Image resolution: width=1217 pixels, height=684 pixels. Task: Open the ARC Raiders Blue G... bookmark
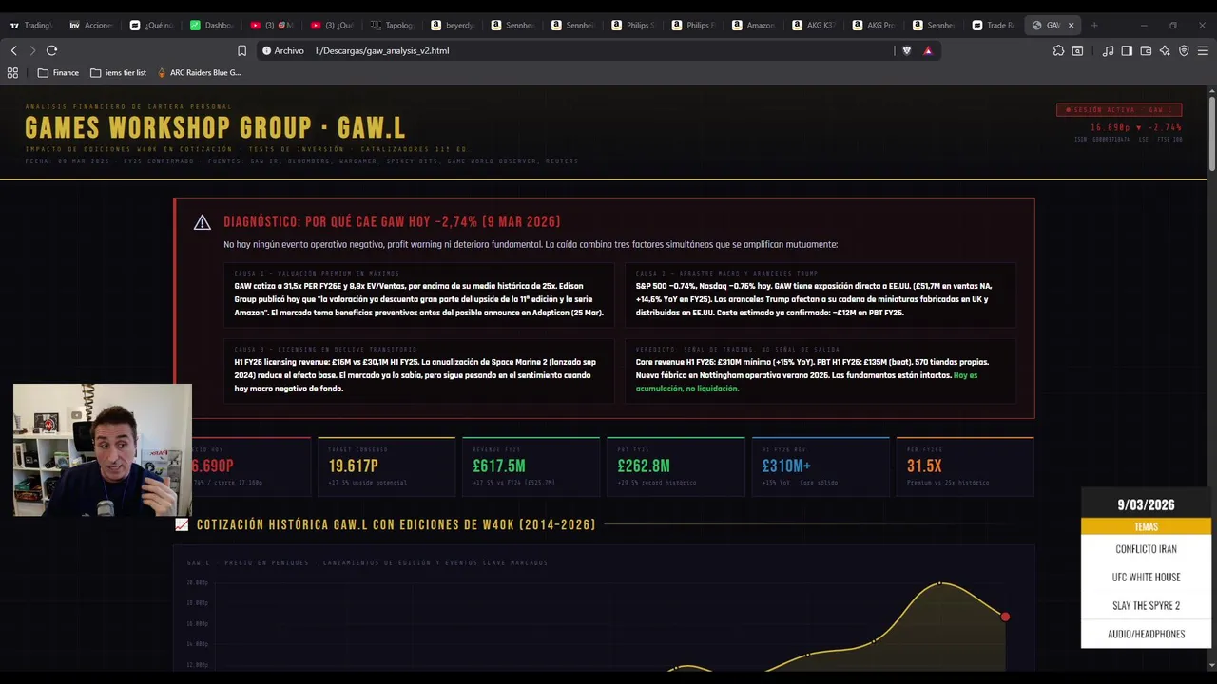[199, 72]
